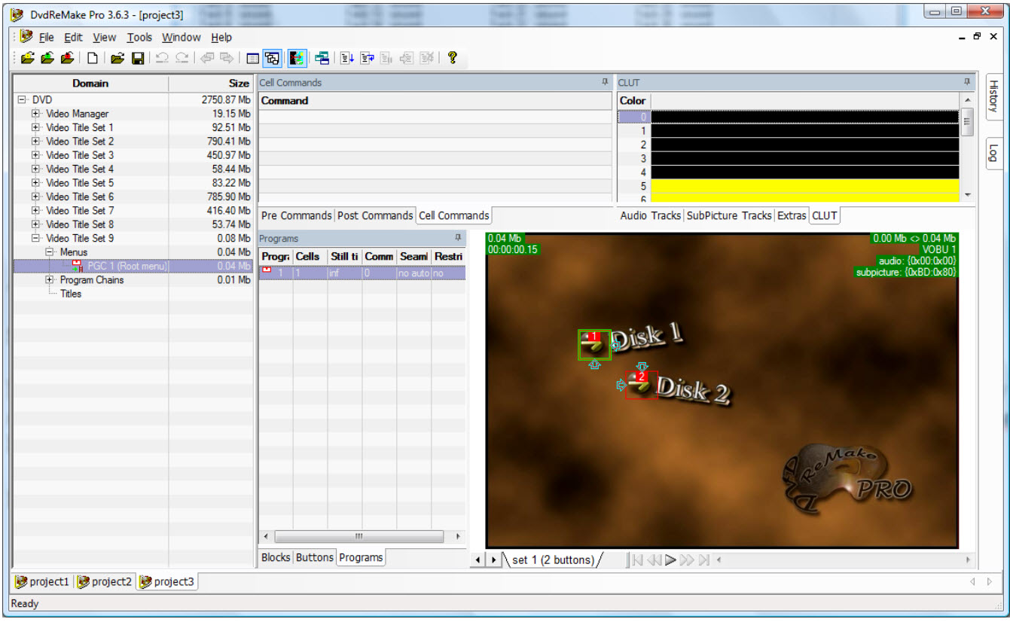Expand the Video Manager node
Screen dimensions: 1010x622
point(35,114)
